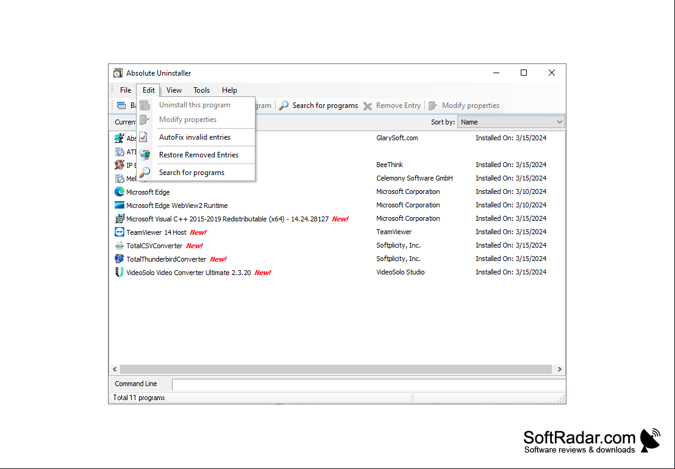The image size is (675, 469).
Task: Click the Search for programs magnifier in Edit menu
Action: click(145, 172)
